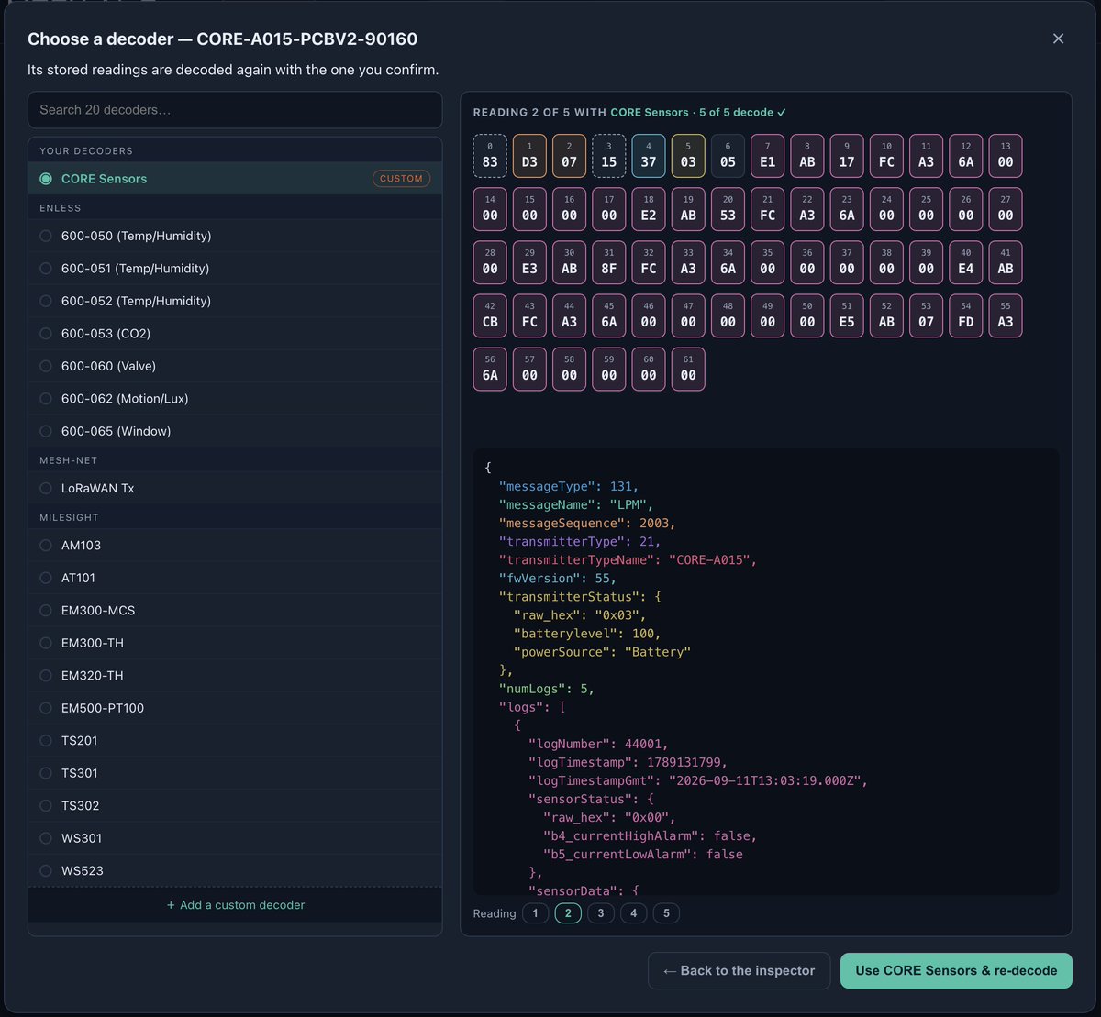Click byte 29 with value E3
Image resolution: width=1101 pixels, height=1017 pixels.
(x=529, y=262)
